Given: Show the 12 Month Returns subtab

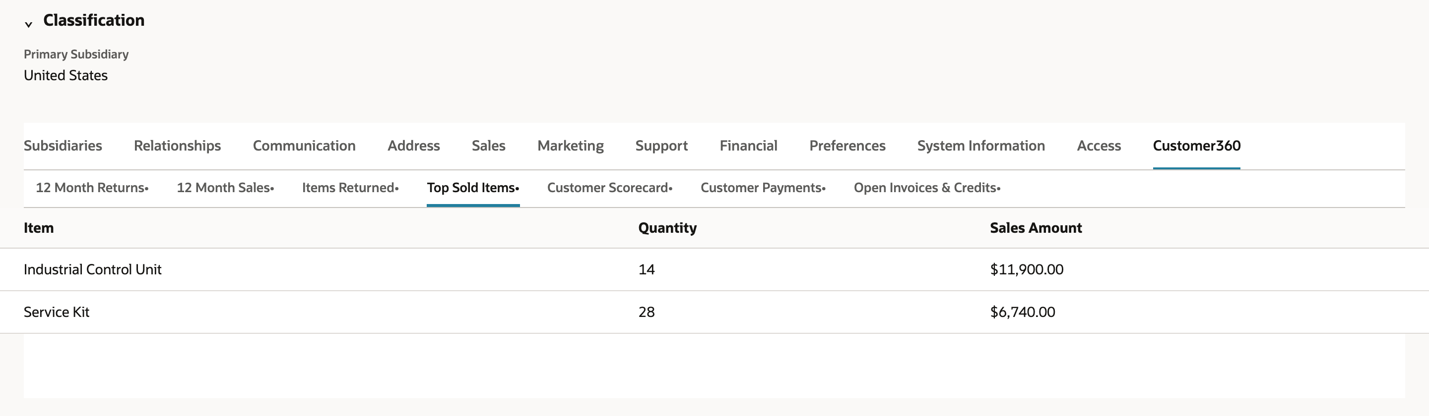Looking at the screenshot, I should click(92, 188).
